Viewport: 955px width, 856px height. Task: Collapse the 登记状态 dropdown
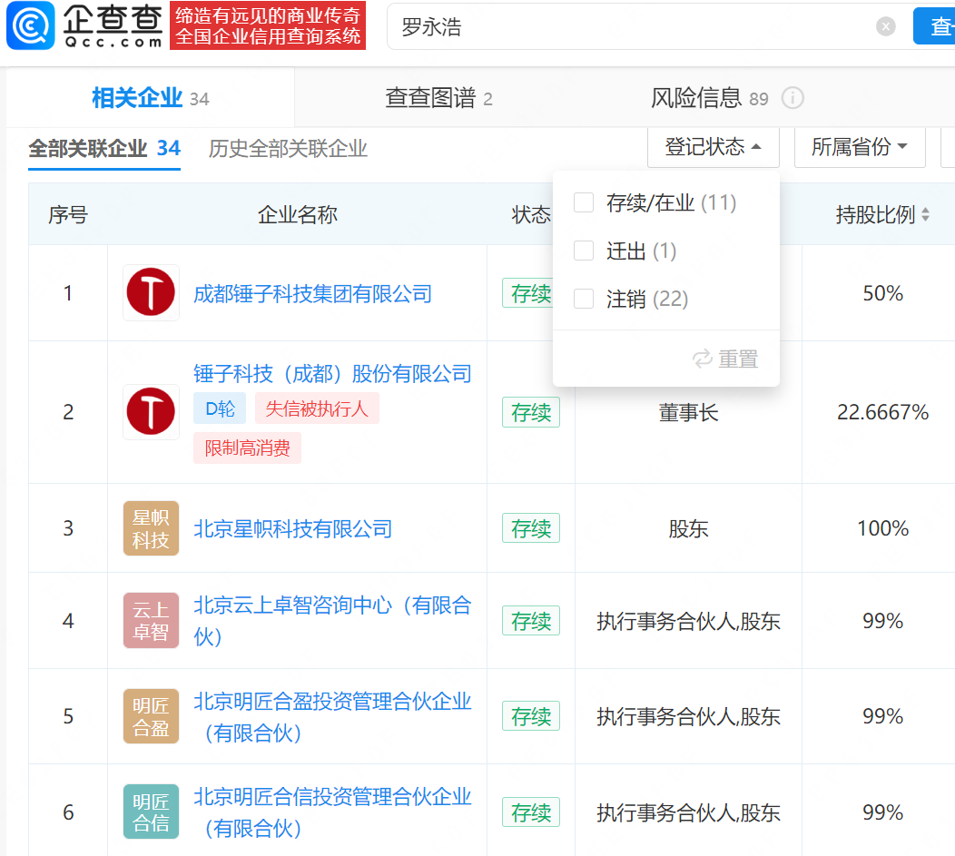tap(713, 147)
